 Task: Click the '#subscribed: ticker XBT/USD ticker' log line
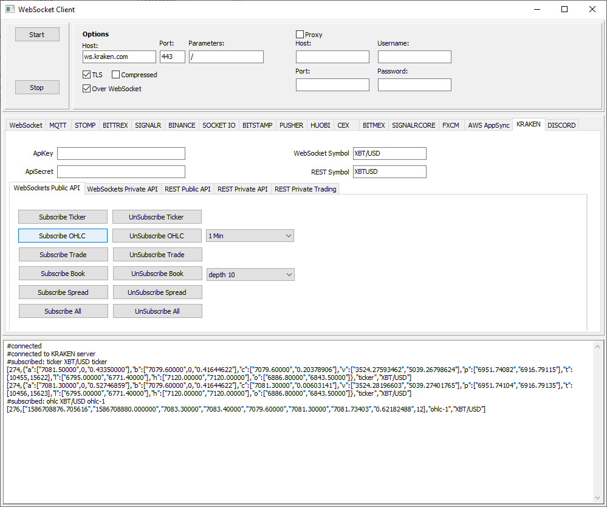[x=57, y=362]
